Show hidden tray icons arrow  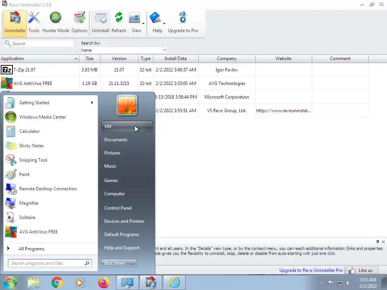click(321, 283)
